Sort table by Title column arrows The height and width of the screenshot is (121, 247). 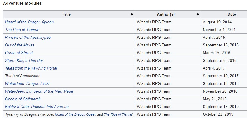(132, 14)
